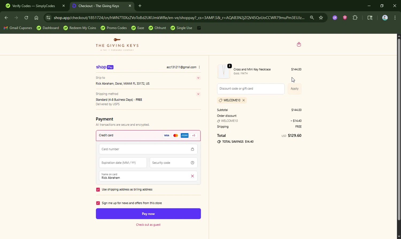Image resolution: width=401 pixels, height=239 pixels.
Task: Bookmark this page with the star
Action: 321,18
